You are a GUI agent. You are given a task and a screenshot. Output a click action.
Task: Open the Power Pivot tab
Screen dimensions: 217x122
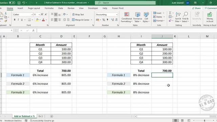[118, 8]
